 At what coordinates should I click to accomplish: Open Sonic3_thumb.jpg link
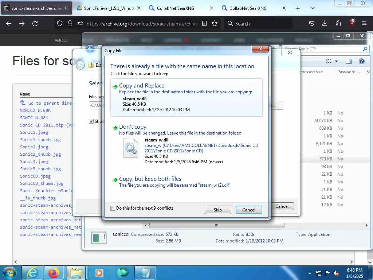(x=40, y=169)
